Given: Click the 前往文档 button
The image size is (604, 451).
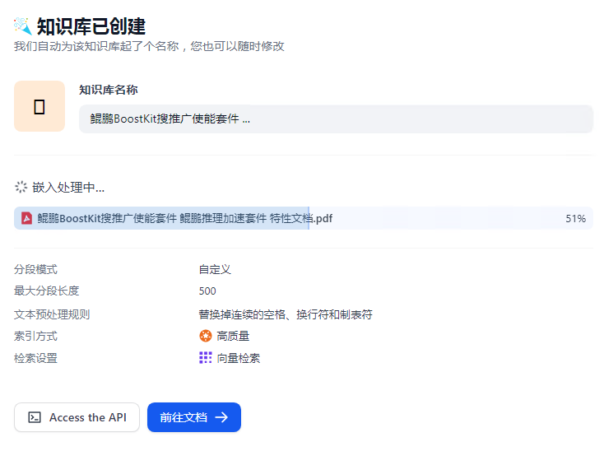Looking at the screenshot, I should click(193, 417).
